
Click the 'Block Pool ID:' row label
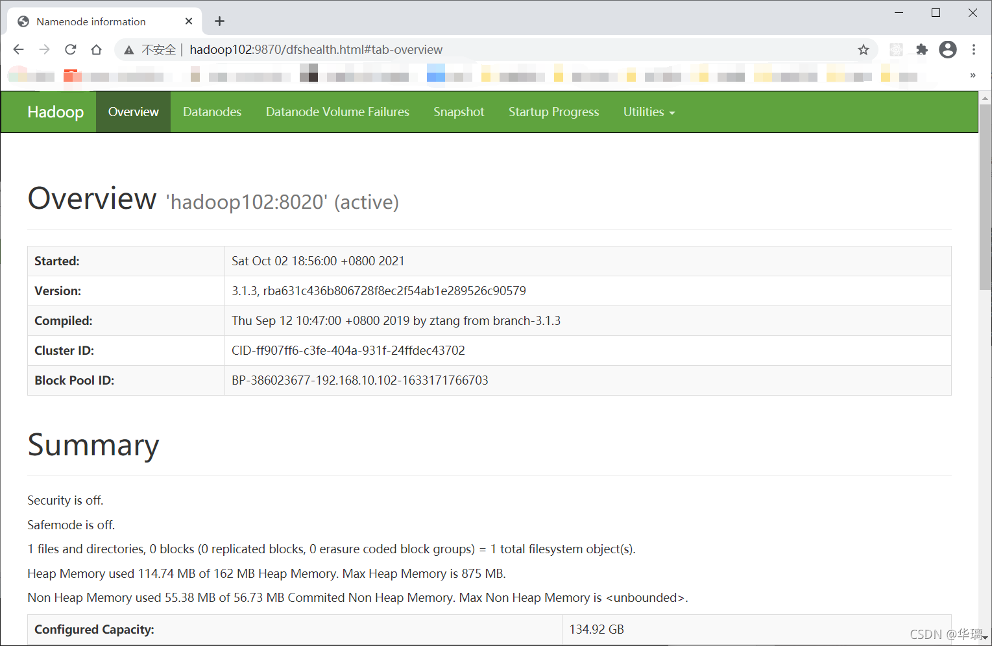click(x=75, y=381)
